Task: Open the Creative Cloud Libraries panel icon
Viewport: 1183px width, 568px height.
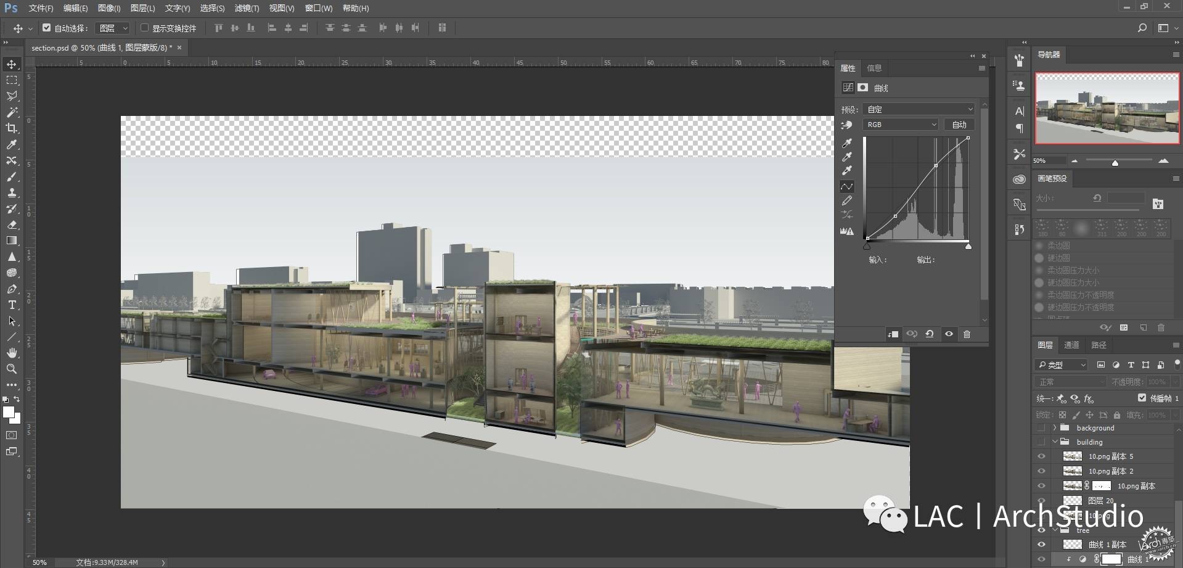Action: click(x=1019, y=179)
